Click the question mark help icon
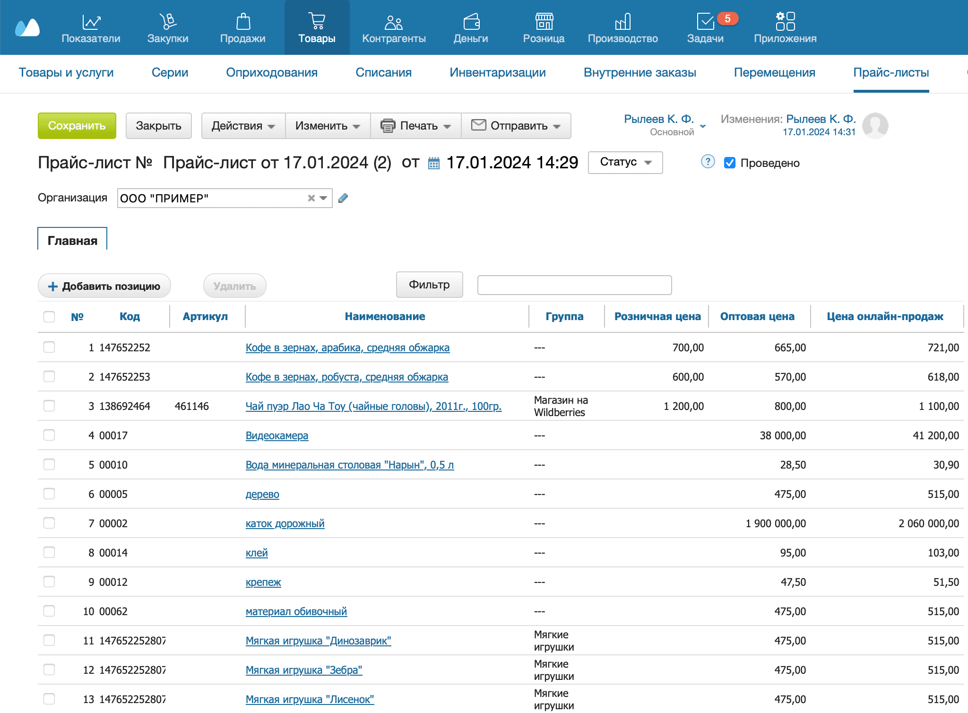Screen dimensions: 968x713 point(707,162)
